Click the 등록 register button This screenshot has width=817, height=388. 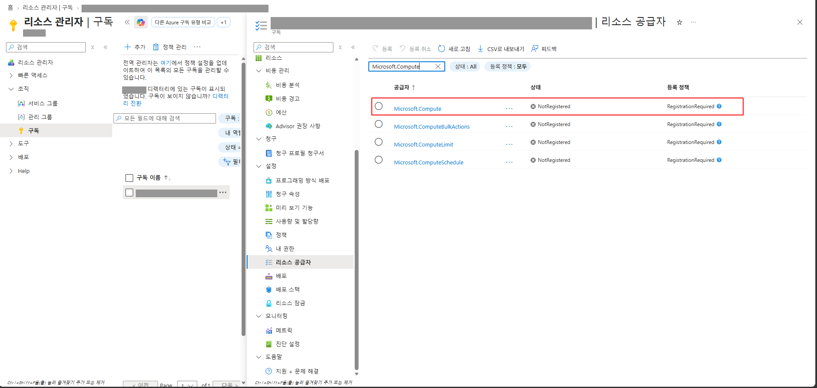(x=382, y=49)
